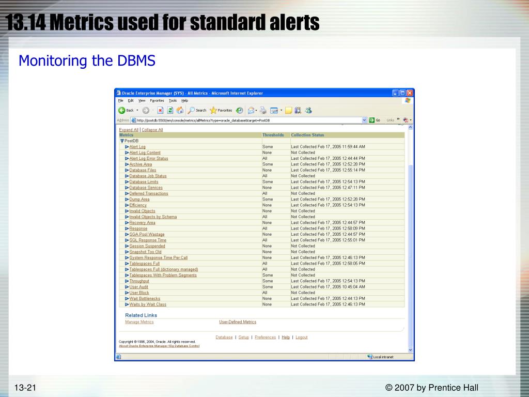Click the vertical scrollbar thumb

(410, 255)
